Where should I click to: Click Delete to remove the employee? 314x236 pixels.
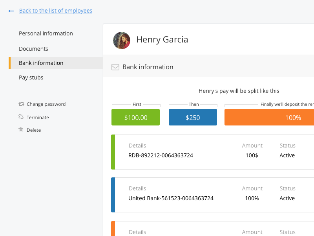click(34, 130)
